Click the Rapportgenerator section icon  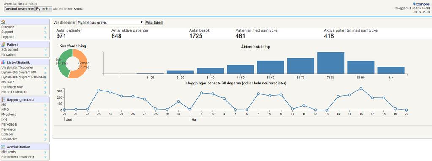click(3, 100)
